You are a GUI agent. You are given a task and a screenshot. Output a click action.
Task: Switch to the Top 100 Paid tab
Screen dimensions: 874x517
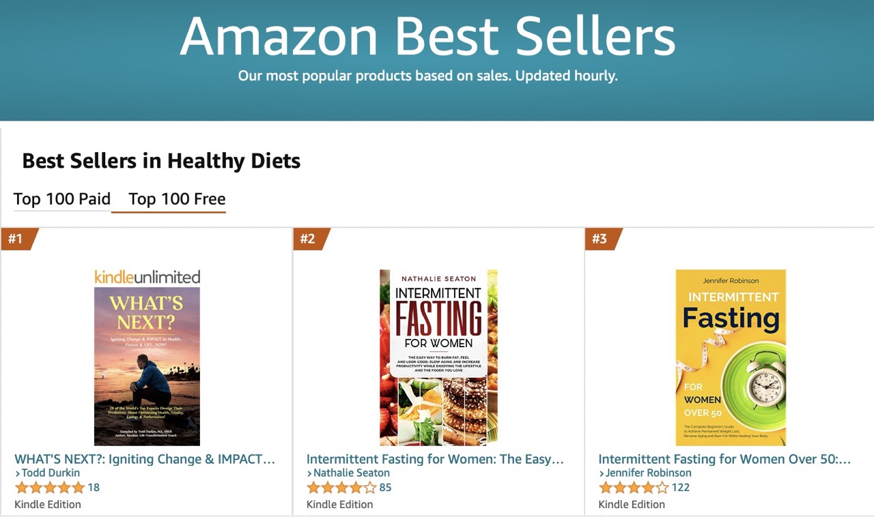point(62,199)
